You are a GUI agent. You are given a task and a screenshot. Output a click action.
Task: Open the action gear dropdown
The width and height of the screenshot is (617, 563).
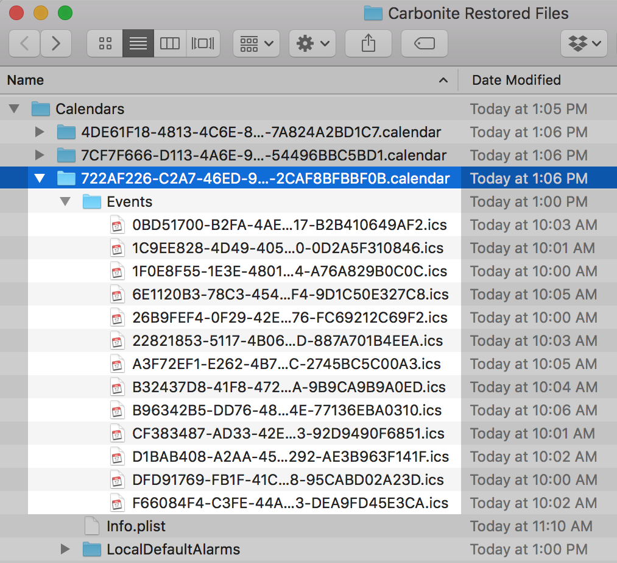[312, 43]
